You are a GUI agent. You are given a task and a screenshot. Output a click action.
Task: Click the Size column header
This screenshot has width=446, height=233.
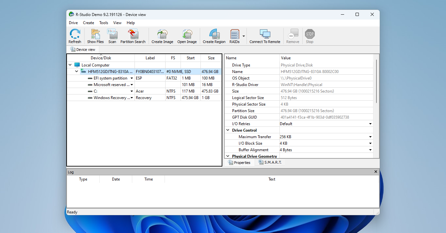[x=211, y=58]
